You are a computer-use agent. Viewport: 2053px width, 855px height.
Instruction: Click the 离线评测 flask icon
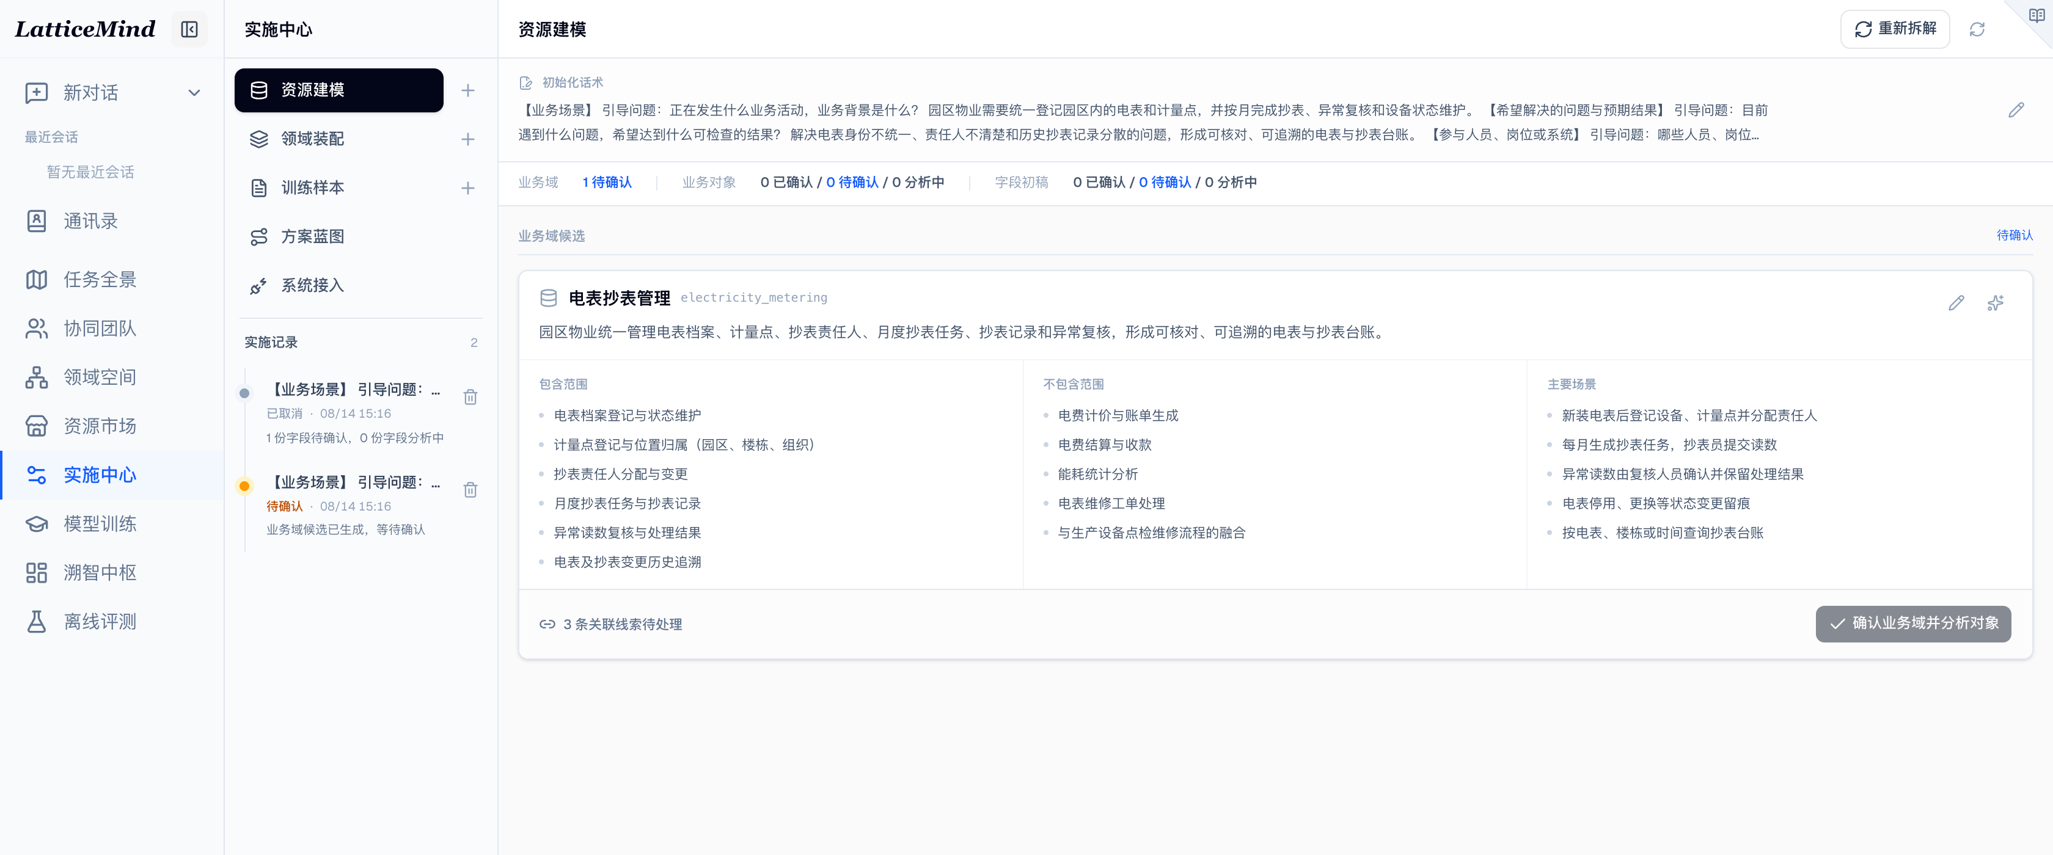tap(37, 622)
